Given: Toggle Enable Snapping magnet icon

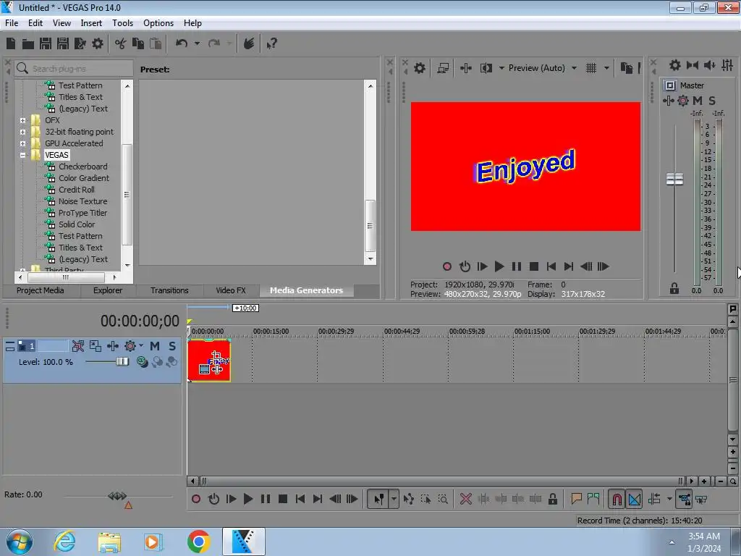Looking at the screenshot, I should pyautogui.click(x=617, y=499).
